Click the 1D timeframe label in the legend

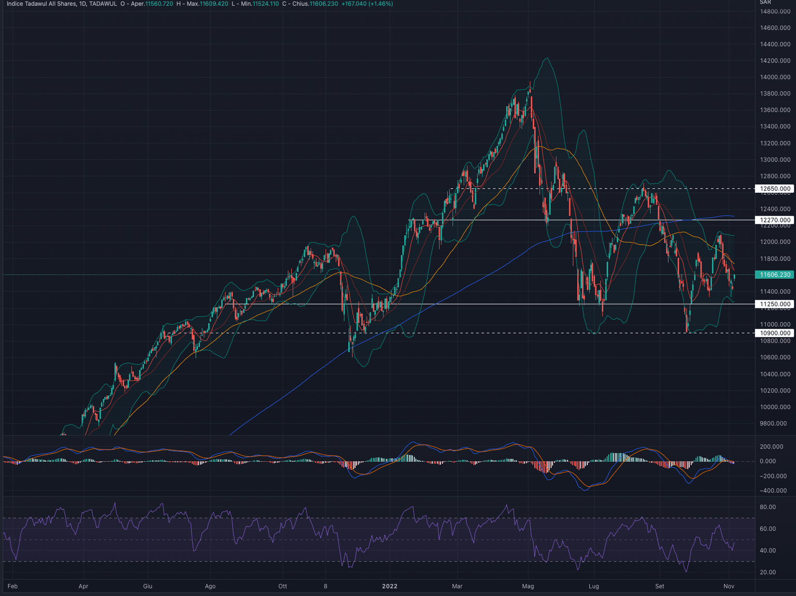click(x=83, y=4)
